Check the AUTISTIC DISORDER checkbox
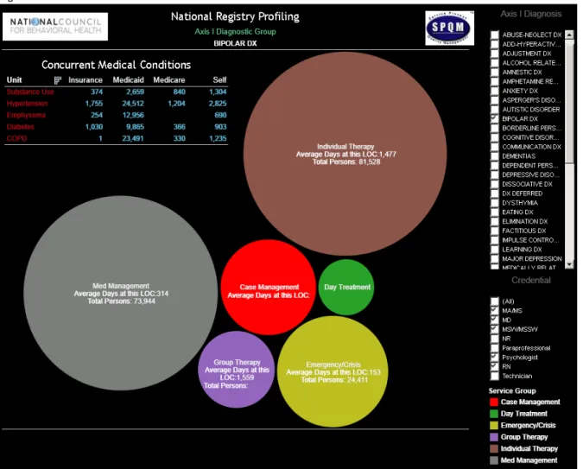 click(495, 110)
